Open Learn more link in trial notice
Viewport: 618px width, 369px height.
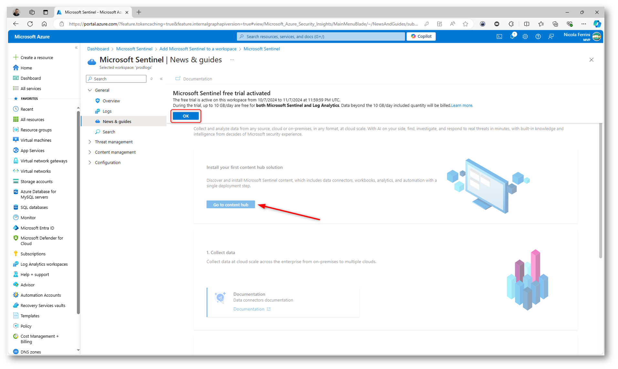462,105
